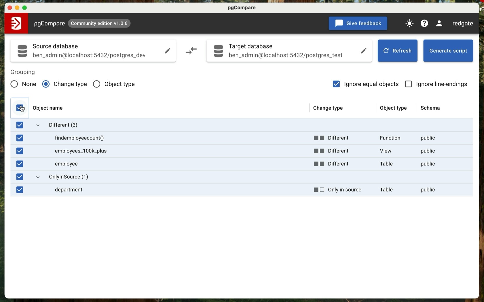Uncheck the employee table checkbox
The image size is (484, 302).
click(x=20, y=164)
